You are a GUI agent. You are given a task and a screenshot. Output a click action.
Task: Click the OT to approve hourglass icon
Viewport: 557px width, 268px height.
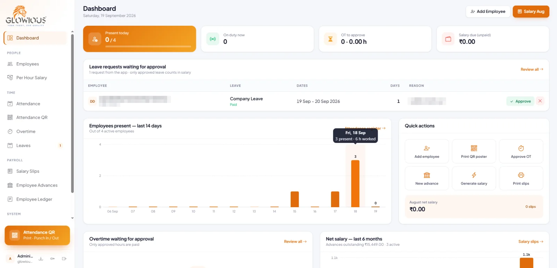pyautogui.click(x=330, y=39)
